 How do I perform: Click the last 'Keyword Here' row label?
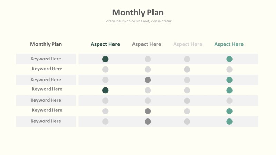click(46, 121)
